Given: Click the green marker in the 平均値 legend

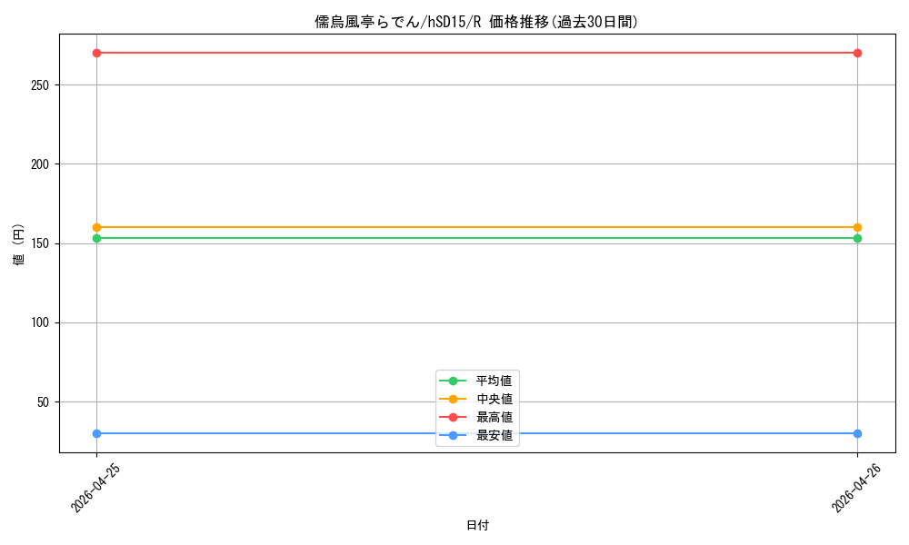Looking at the screenshot, I should (x=453, y=381).
